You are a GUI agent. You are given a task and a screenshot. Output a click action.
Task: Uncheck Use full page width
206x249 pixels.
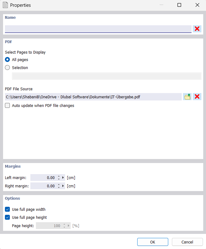point(7,209)
